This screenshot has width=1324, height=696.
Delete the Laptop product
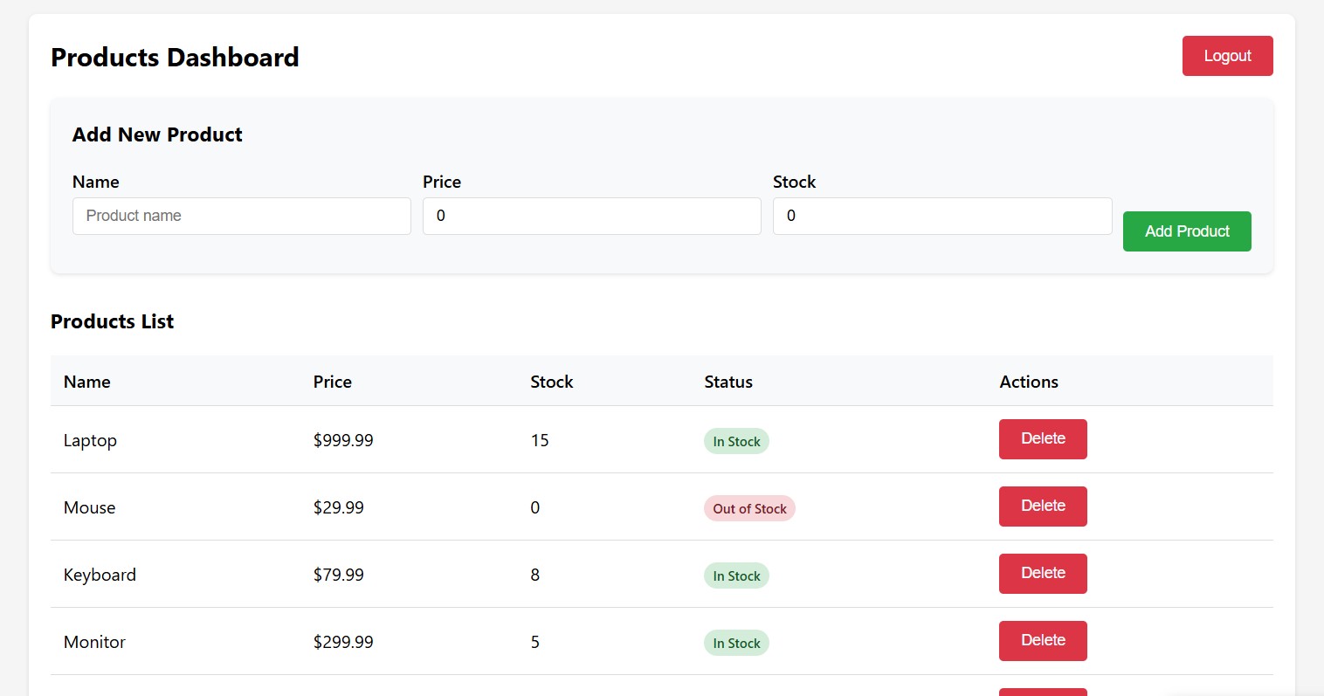1042,439
